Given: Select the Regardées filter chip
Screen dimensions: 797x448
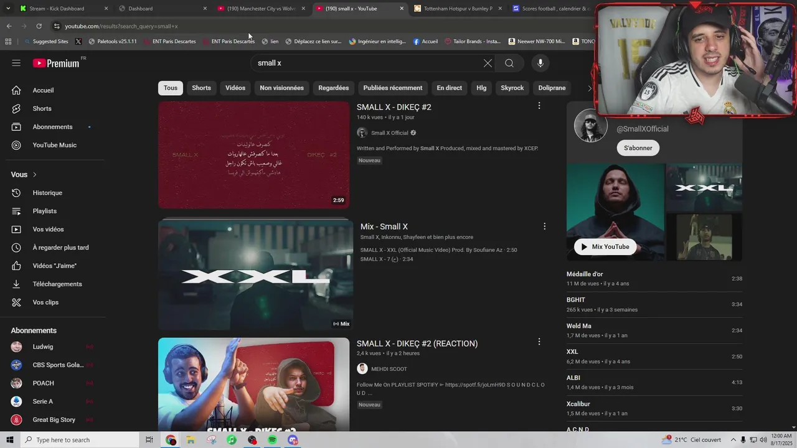Looking at the screenshot, I should coord(333,88).
